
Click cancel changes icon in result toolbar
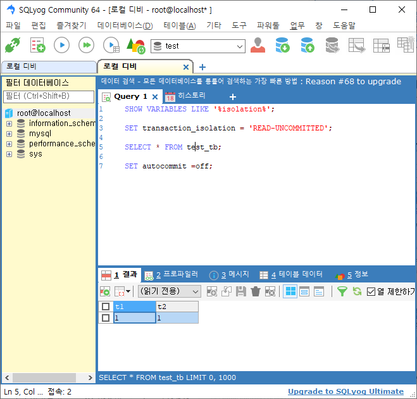(x=270, y=292)
